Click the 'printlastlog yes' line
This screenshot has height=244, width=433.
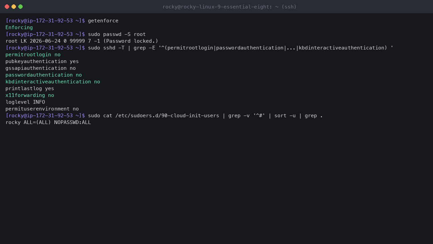[30, 88]
